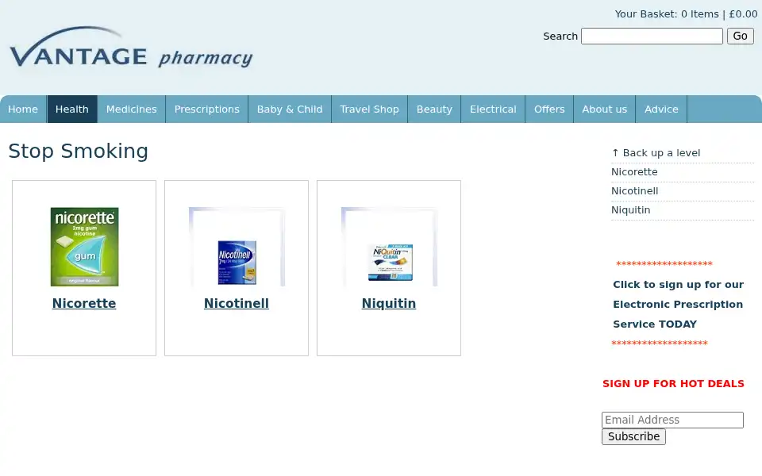
Task: Open Your Basket summary
Action: 686,14
